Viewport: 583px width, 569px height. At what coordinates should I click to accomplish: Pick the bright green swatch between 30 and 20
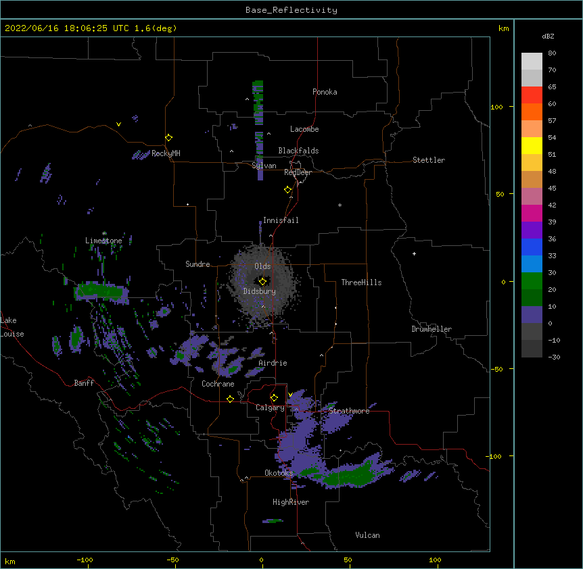pos(532,281)
